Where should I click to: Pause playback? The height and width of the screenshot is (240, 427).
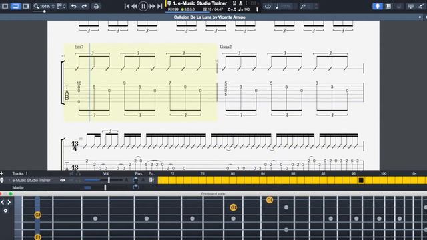pos(143,6)
